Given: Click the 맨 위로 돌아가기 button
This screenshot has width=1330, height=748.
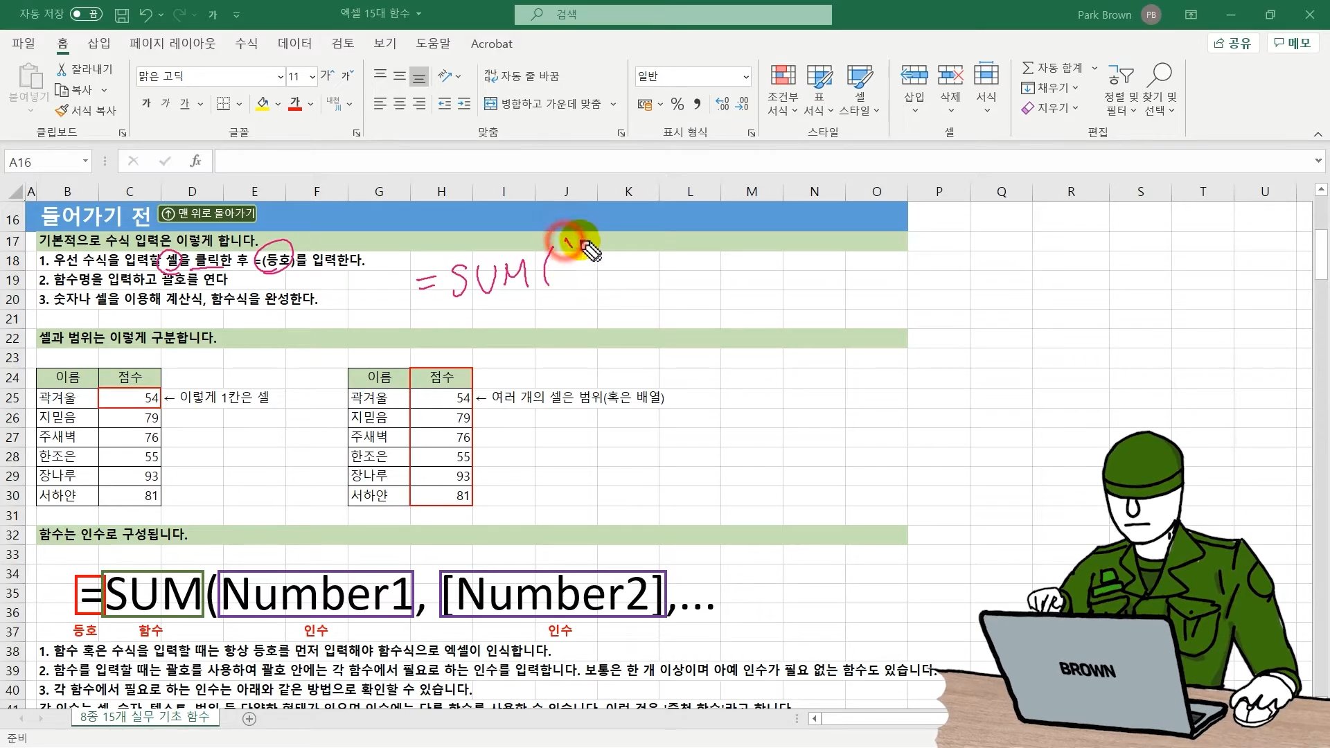Looking at the screenshot, I should 208,214.
